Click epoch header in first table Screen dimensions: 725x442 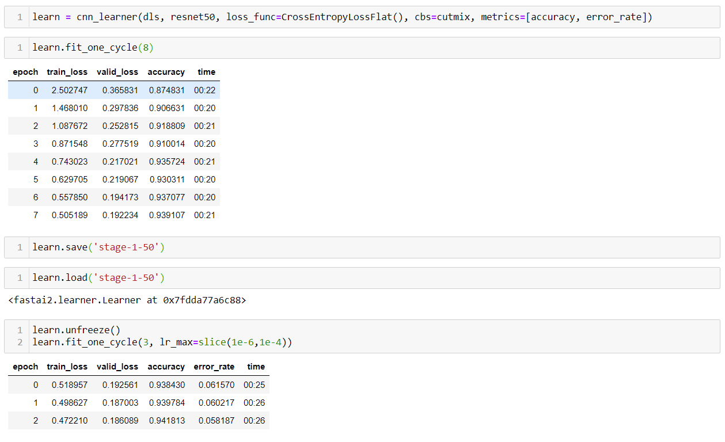25,72
